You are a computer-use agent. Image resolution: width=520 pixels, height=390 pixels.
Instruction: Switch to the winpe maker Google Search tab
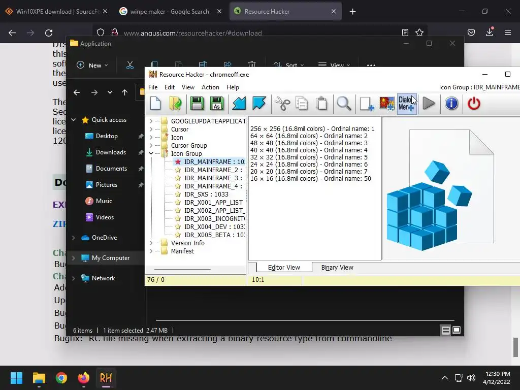coord(171,12)
